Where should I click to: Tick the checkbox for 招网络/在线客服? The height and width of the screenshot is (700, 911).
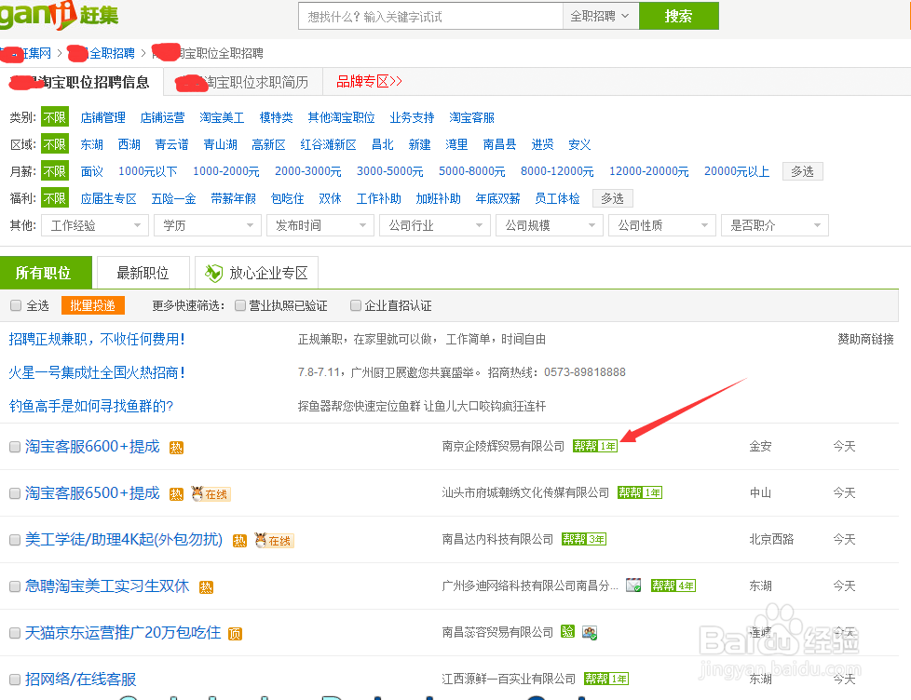15,680
